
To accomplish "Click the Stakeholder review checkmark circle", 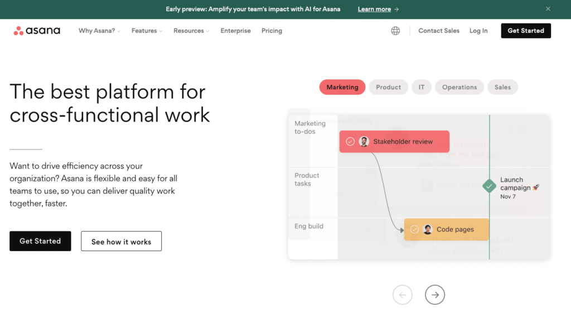I will pyautogui.click(x=350, y=141).
